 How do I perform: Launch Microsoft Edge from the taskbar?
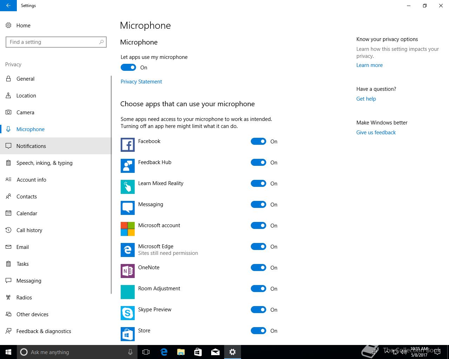coord(163,352)
